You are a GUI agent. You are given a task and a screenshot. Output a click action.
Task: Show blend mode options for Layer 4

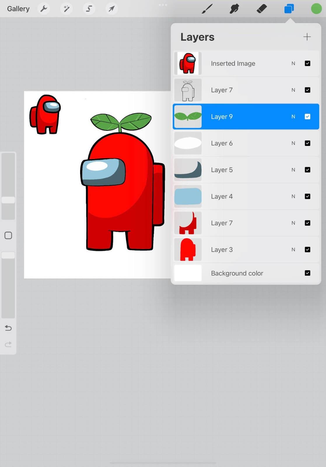point(293,196)
